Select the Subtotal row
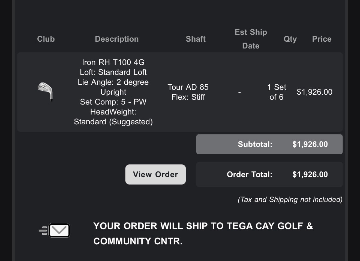The image size is (360, 261). coord(269,144)
